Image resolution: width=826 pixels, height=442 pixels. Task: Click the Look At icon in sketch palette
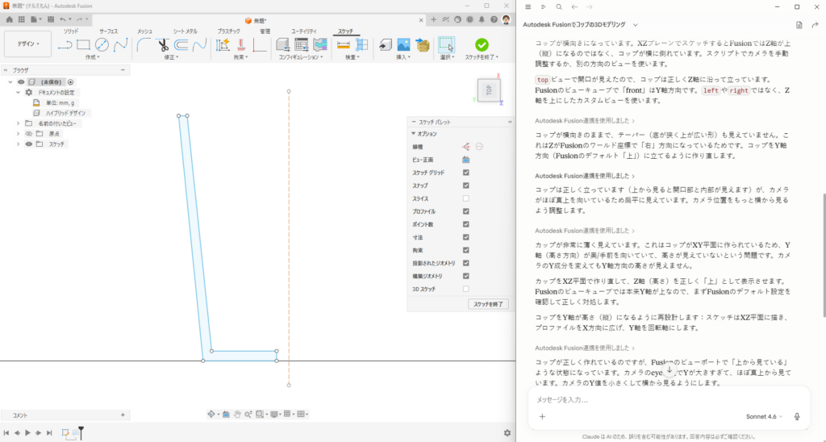point(466,160)
